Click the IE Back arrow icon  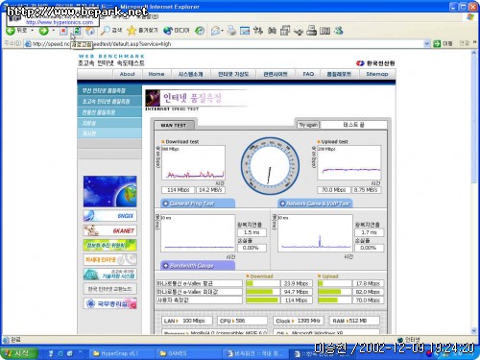tap(11, 31)
